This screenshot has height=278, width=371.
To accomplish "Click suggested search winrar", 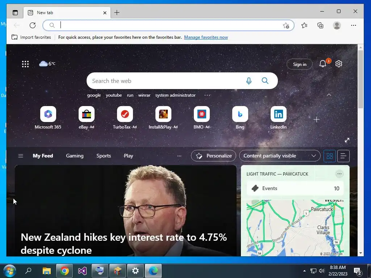I will (x=144, y=95).
